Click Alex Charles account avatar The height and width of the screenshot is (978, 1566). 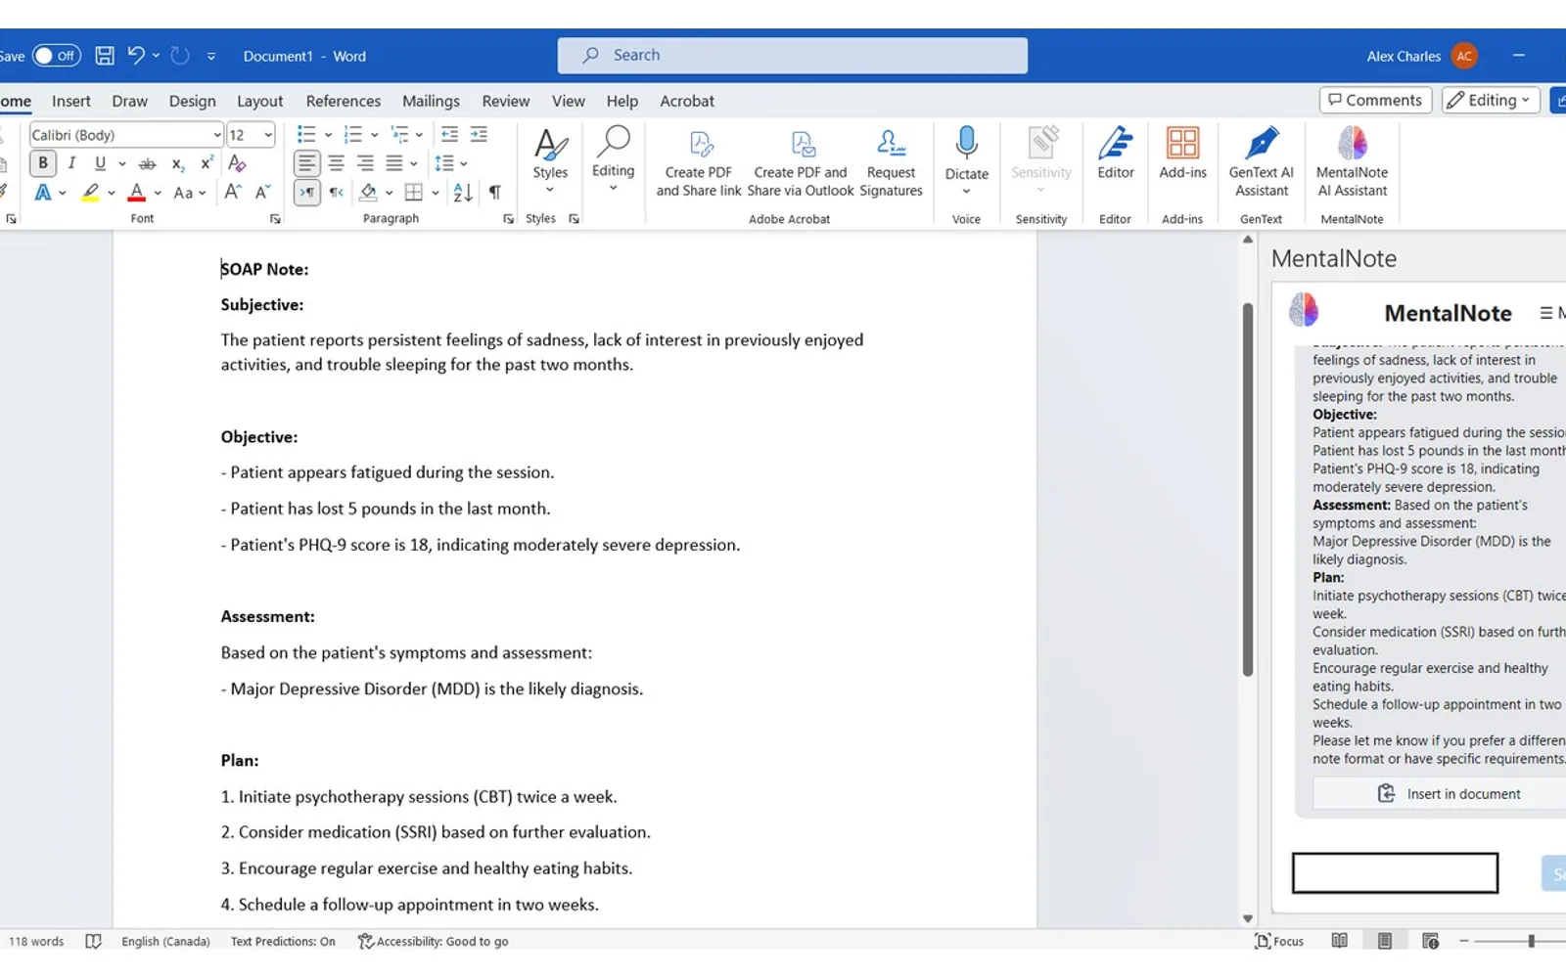click(1464, 56)
